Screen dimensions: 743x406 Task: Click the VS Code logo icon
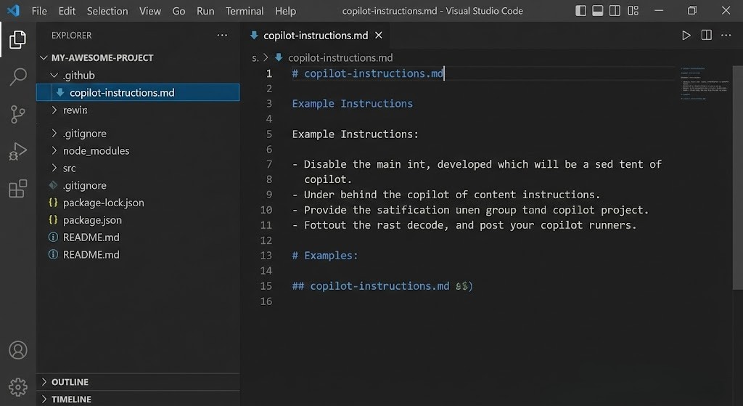[14, 10]
